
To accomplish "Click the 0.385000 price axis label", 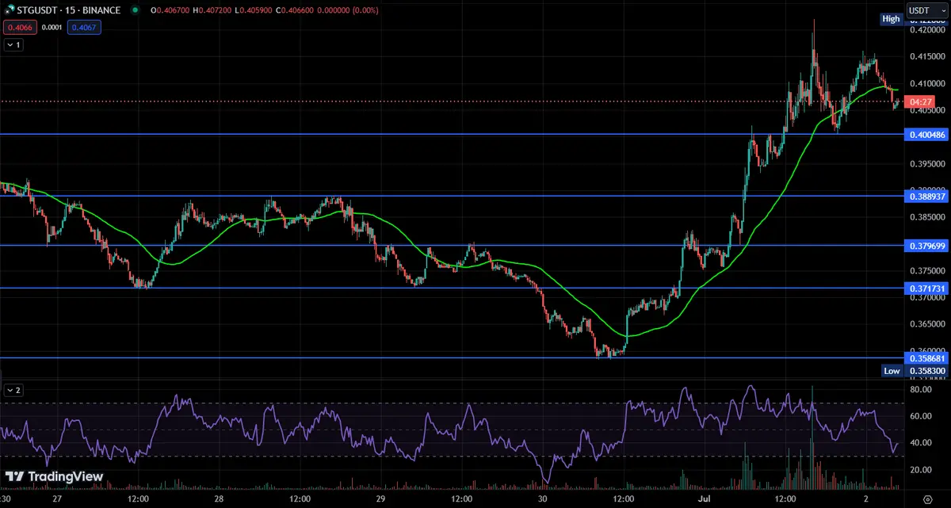I will coord(926,217).
